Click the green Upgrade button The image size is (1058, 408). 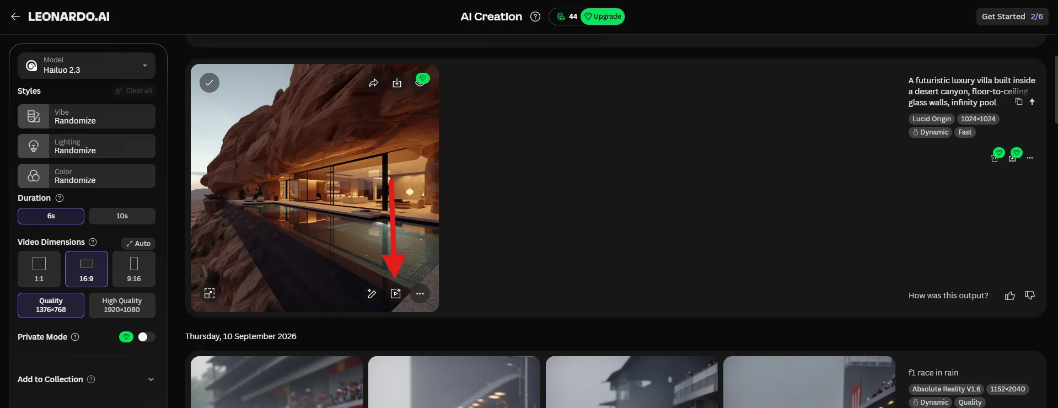tap(603, 17)
